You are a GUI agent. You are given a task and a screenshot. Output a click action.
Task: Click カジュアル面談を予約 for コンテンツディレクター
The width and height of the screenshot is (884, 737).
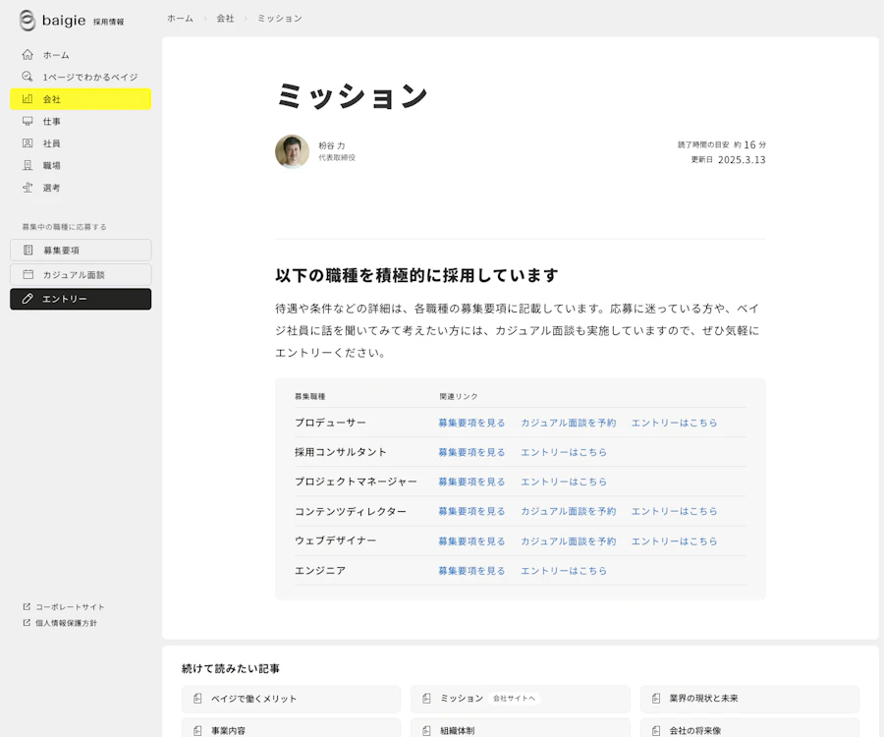(x=569, y=511)
